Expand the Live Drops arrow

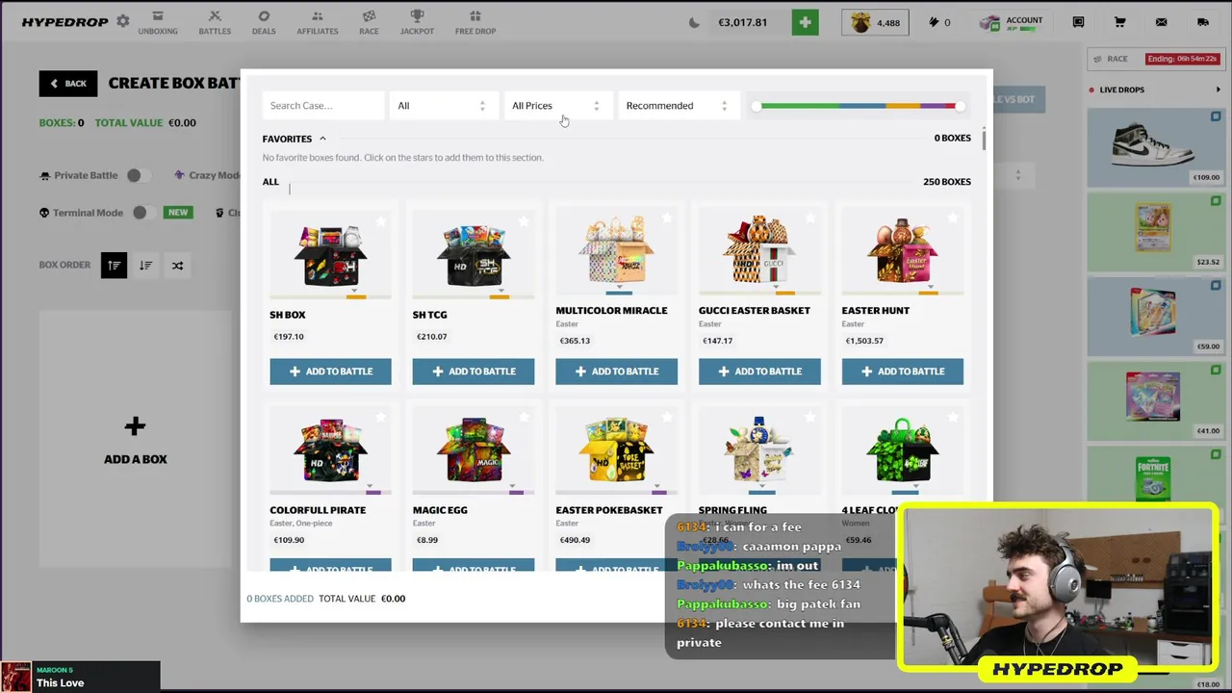pos(1218,90)
